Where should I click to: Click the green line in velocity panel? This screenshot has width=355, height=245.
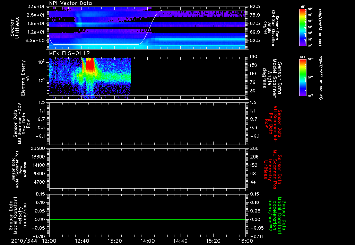(x=147, y=219)
